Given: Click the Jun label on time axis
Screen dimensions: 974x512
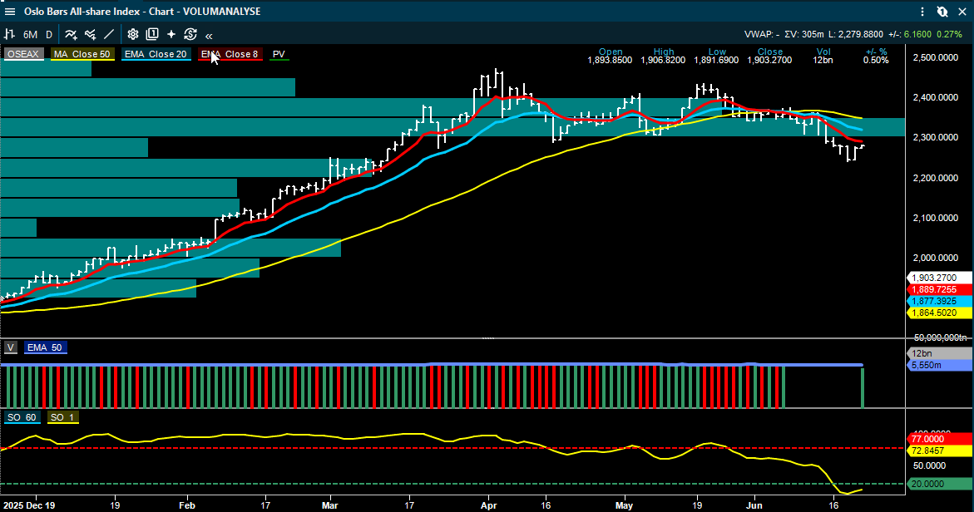Looking at the screenshot, I should pos(754,505).
